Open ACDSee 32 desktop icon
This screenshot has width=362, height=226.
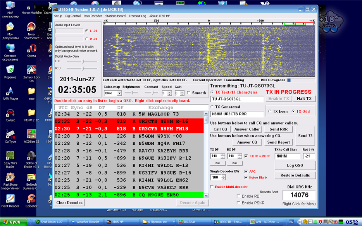pyautogui.click(x=31, y=136)
